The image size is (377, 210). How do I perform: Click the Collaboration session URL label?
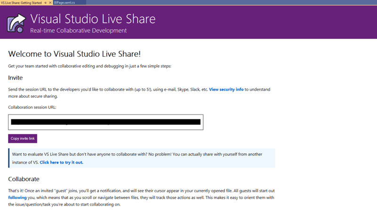[x=32, y=107]
